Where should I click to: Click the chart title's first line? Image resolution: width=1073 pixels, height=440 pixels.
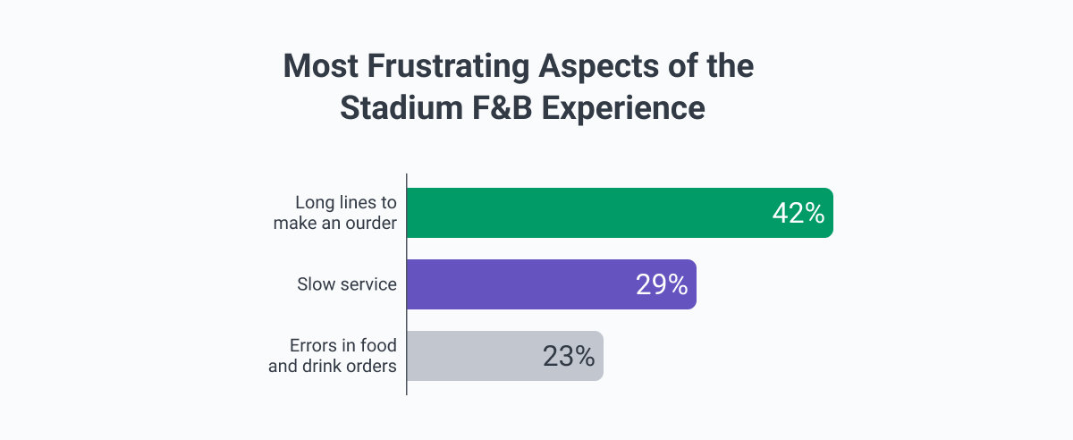pos(519,68)
